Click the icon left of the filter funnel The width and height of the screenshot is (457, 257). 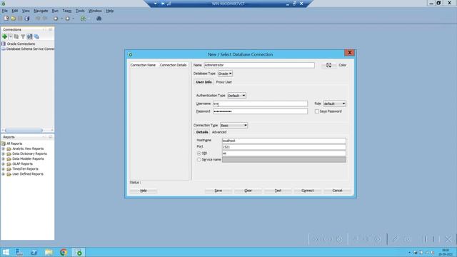pyautogui.click(x=16, y=36)
